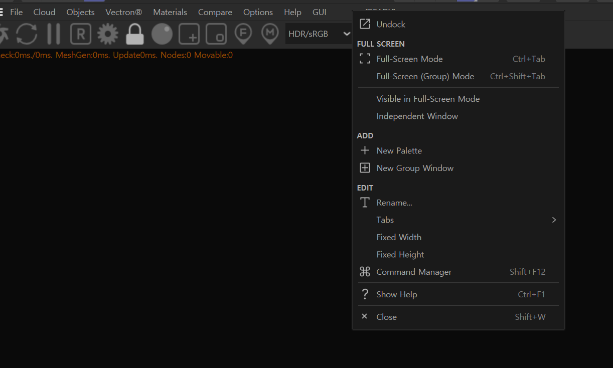613x368 pixels.
Task: Open the Objects menu
Action: [80, 12]
